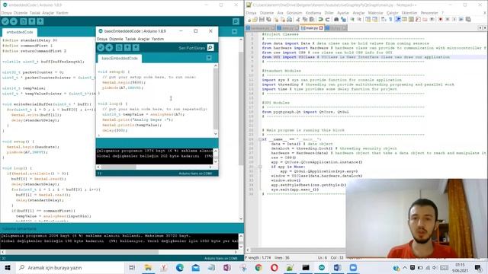488x274 pixels.
Task: Click Windows Start button
Action: [7, 267]
